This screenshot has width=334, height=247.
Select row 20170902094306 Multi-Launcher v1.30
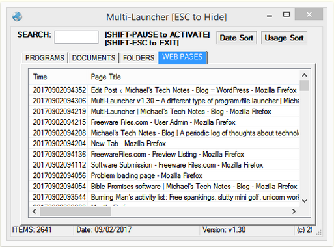coord(164,101)
